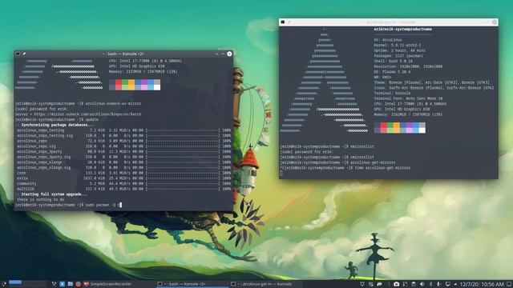Viewport: 513px width, 288px height.
Task: Click 'erik@erik-systemproductname' header in right terminal
Action: click(402, 29)
